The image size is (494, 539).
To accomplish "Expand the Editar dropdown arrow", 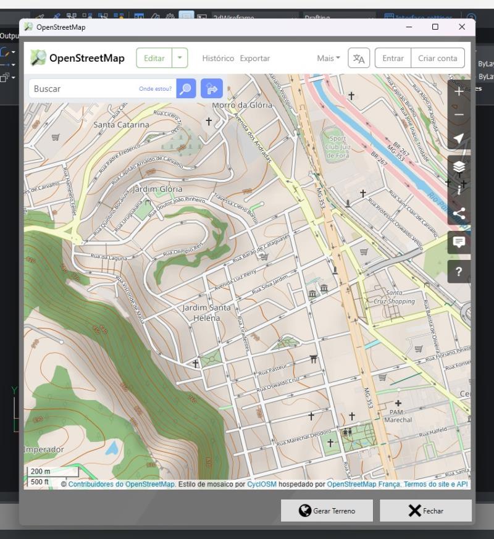I will 180,58.
